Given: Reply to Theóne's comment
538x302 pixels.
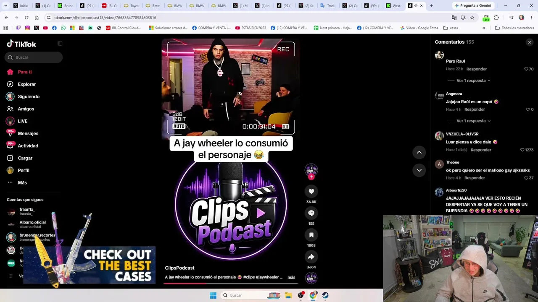Looking at the screenshot, I should 475,178.
